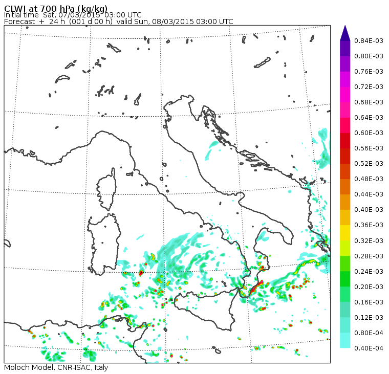Image resolution: width=389 pixels, height=374 pixels.
Task: Click the 0.32E-03 colorbar label
Action: pyautogui.click(x=369, y=241)
